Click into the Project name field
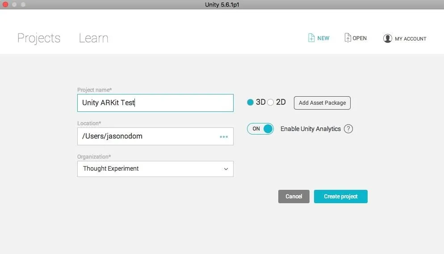This screenshot has width=444, height=254. (x=155, y=103)
